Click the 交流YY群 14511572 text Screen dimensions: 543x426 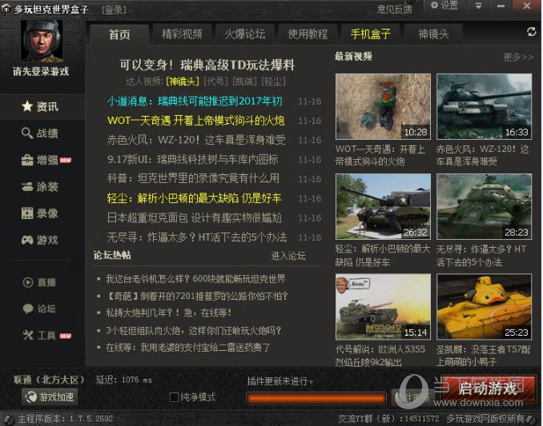pyautogui.click(x=388, y=419)
